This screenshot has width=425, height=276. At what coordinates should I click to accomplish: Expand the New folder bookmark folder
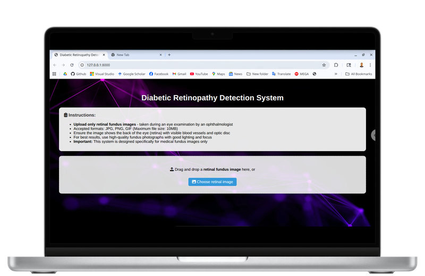pyautogui.click(x=258, y=74)
